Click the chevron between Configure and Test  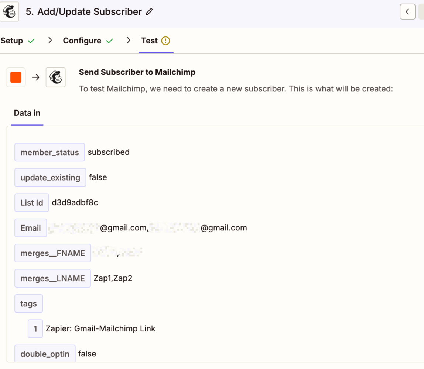coord(129,41)
